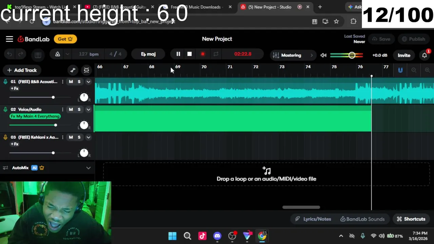Stop playback
The image size is (434, 244).
(x=190, y=54)
